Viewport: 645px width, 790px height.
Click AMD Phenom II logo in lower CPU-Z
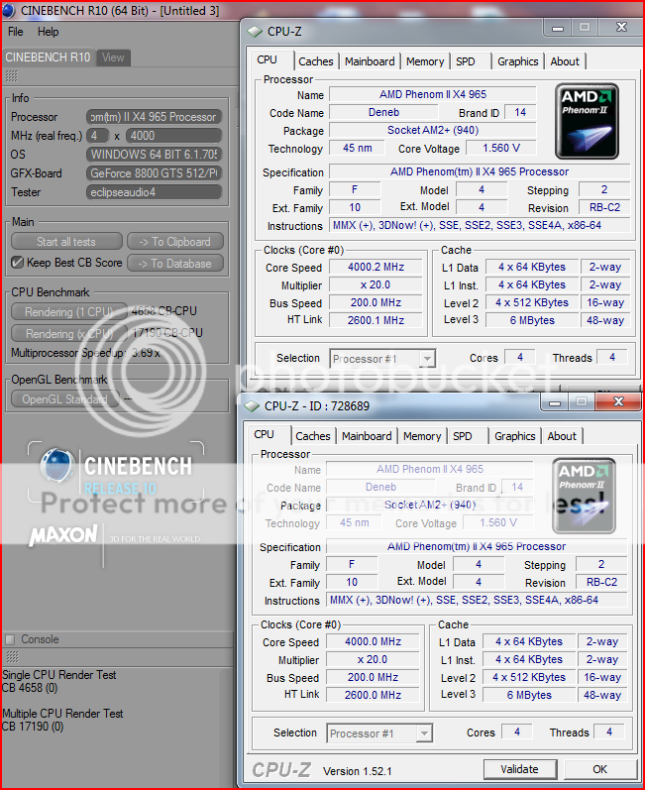[584, 496]
